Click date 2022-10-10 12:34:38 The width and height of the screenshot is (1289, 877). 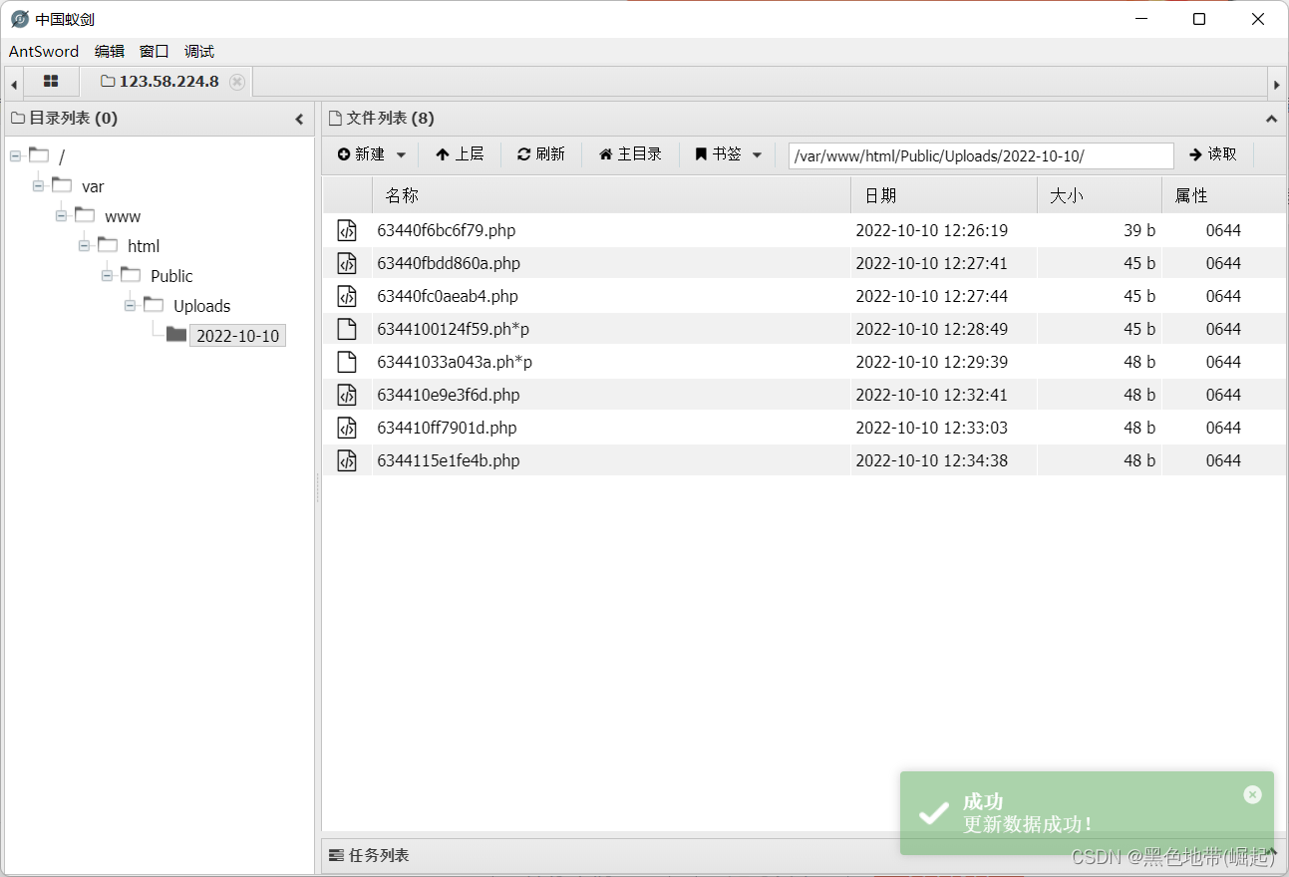[931, 460]
